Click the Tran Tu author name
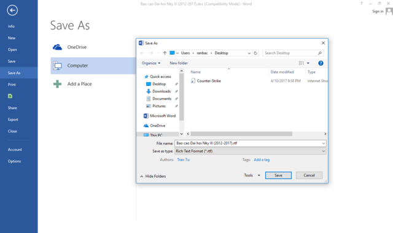The width and height of the screenshot is (393, 233). [x=183, y=159]
